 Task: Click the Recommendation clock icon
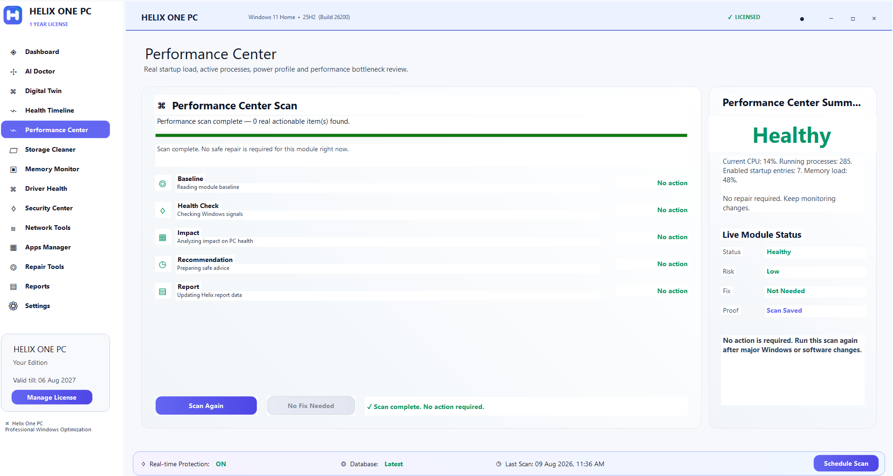[x=163, y=265]
